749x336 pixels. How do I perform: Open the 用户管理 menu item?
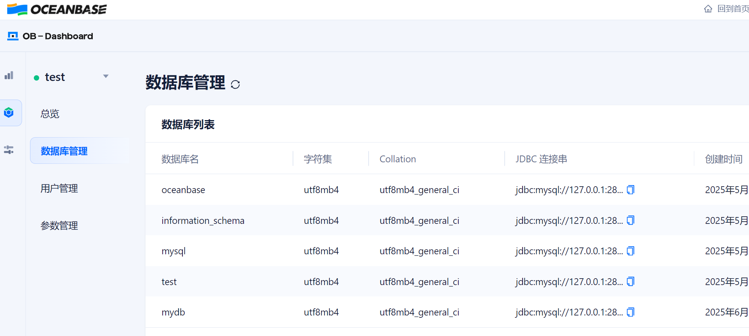[59, 188]
